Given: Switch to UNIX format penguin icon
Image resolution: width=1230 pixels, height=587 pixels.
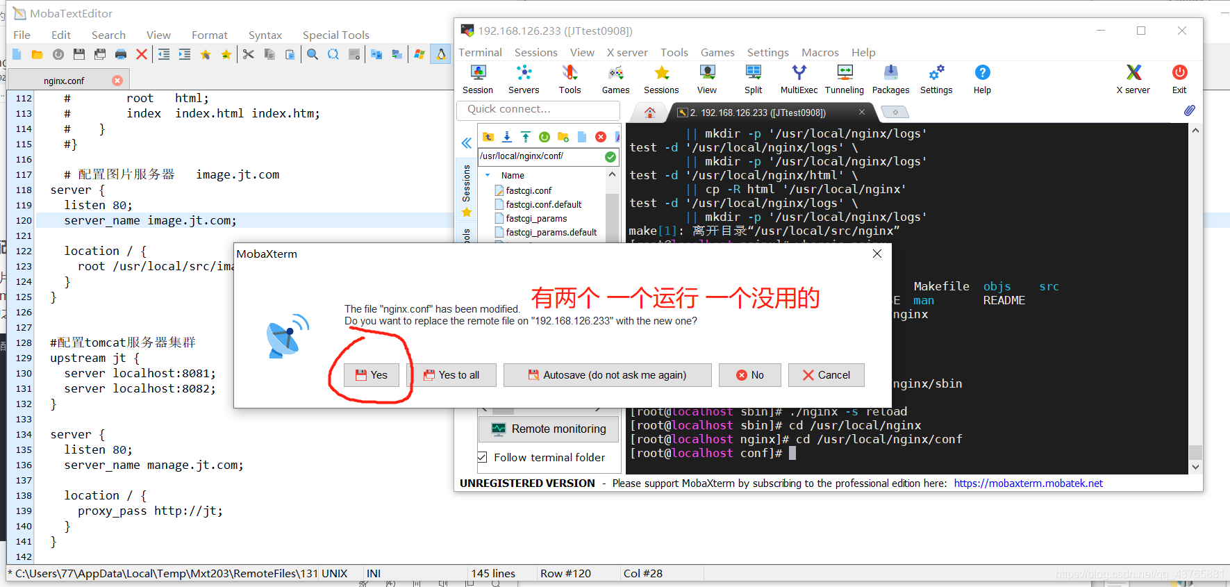Looking at the screenshot, I should point(440,54).
